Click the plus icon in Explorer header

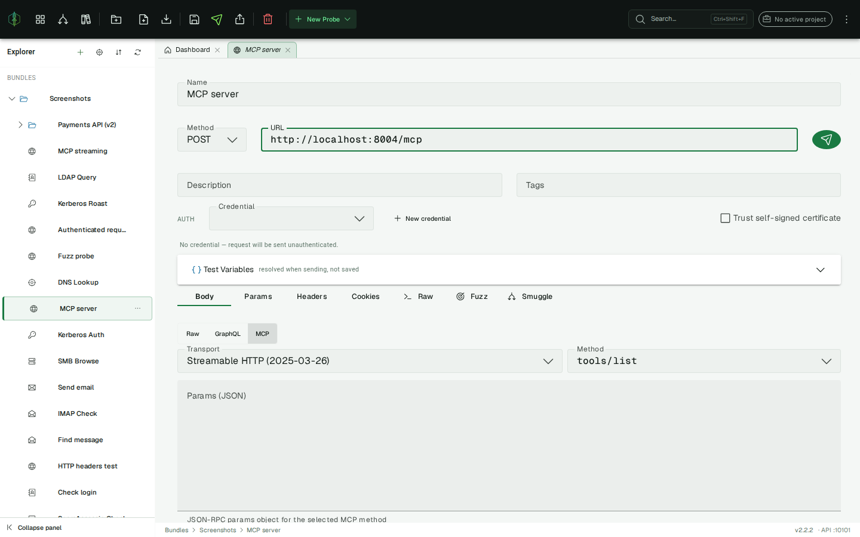click(x=81, y=53)
